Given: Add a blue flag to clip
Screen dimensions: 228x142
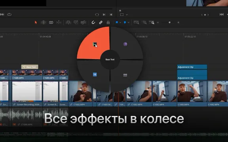Looking at the screenshot, I should [117, 22].
